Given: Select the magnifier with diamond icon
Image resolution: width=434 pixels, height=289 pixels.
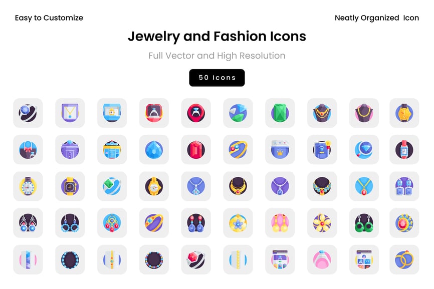Looking at the screenshot, I should 364,150.
